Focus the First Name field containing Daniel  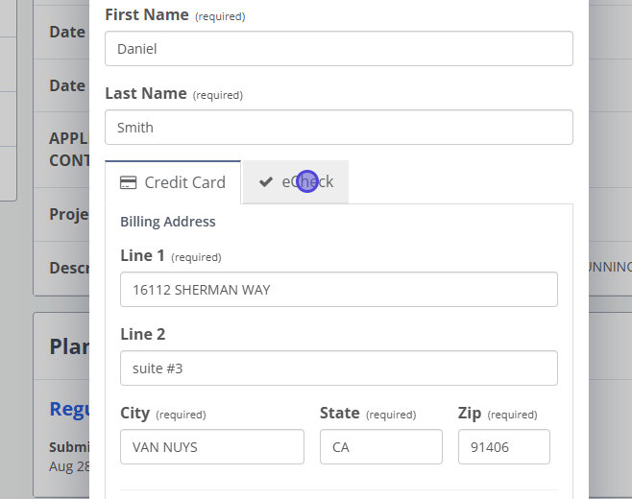pos(339,49)
